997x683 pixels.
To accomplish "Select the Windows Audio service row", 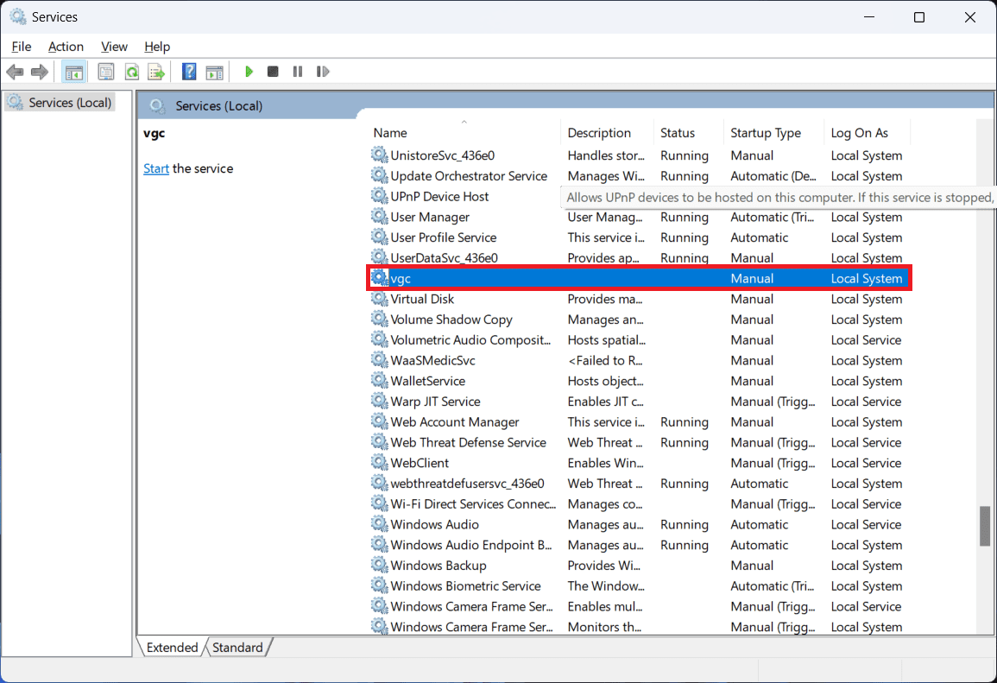I will (x=434, y=525).
